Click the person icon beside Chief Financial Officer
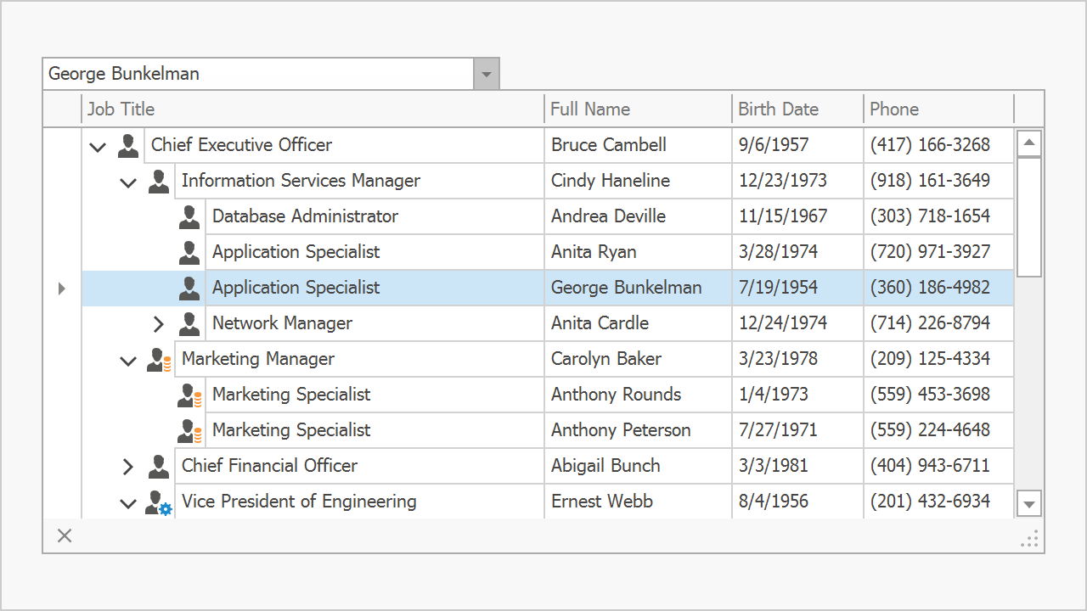Screen dimensions: 1087x611 (x=159, y=466)
